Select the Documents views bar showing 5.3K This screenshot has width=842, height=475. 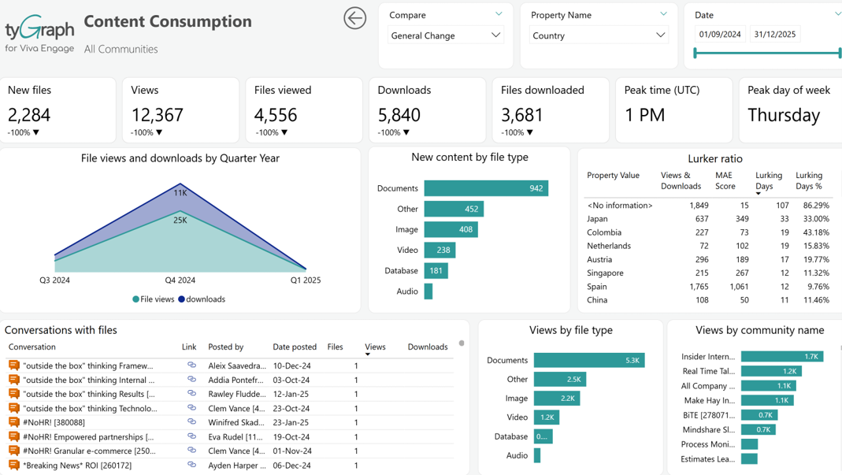(x=589, y=360)
